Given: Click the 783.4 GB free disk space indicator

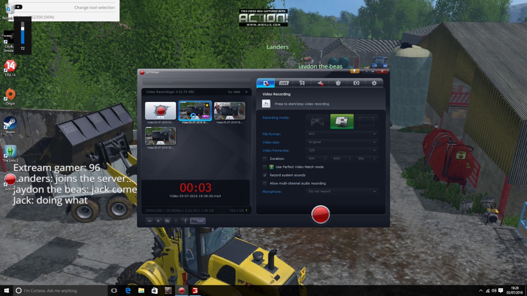Looking at the screenshot, I should (x=238, y=210).
